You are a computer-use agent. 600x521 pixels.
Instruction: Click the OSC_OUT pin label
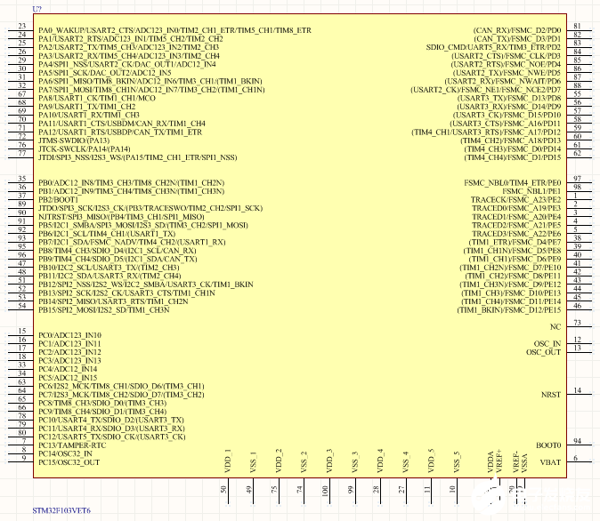click(x=543, y=352)
